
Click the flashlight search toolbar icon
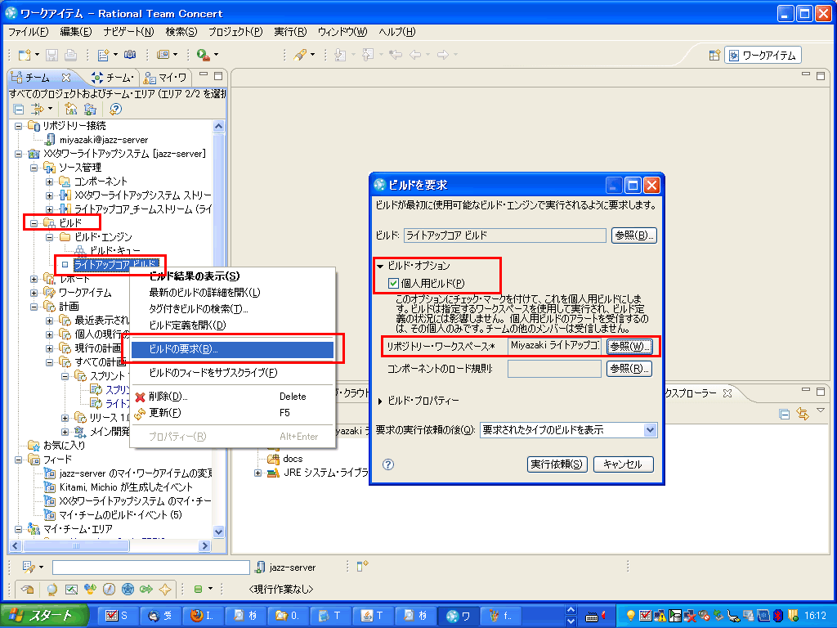300,55
